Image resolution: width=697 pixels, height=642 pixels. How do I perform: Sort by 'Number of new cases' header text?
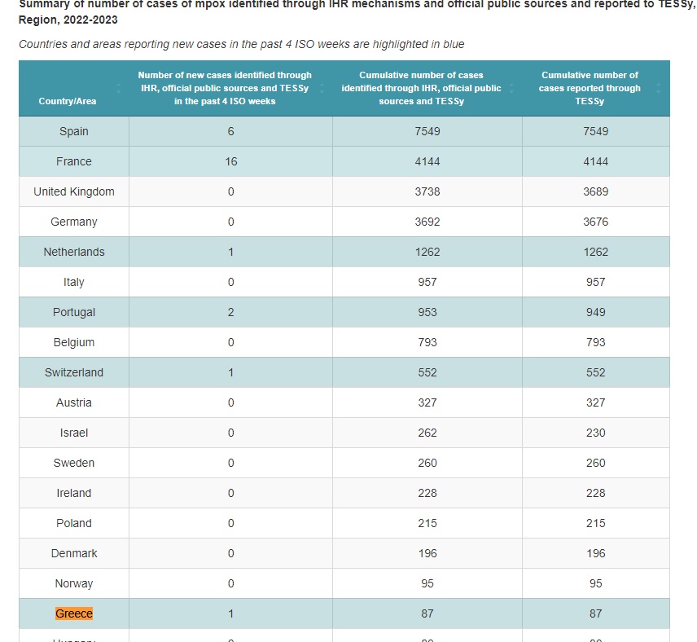tap(225, 88)
